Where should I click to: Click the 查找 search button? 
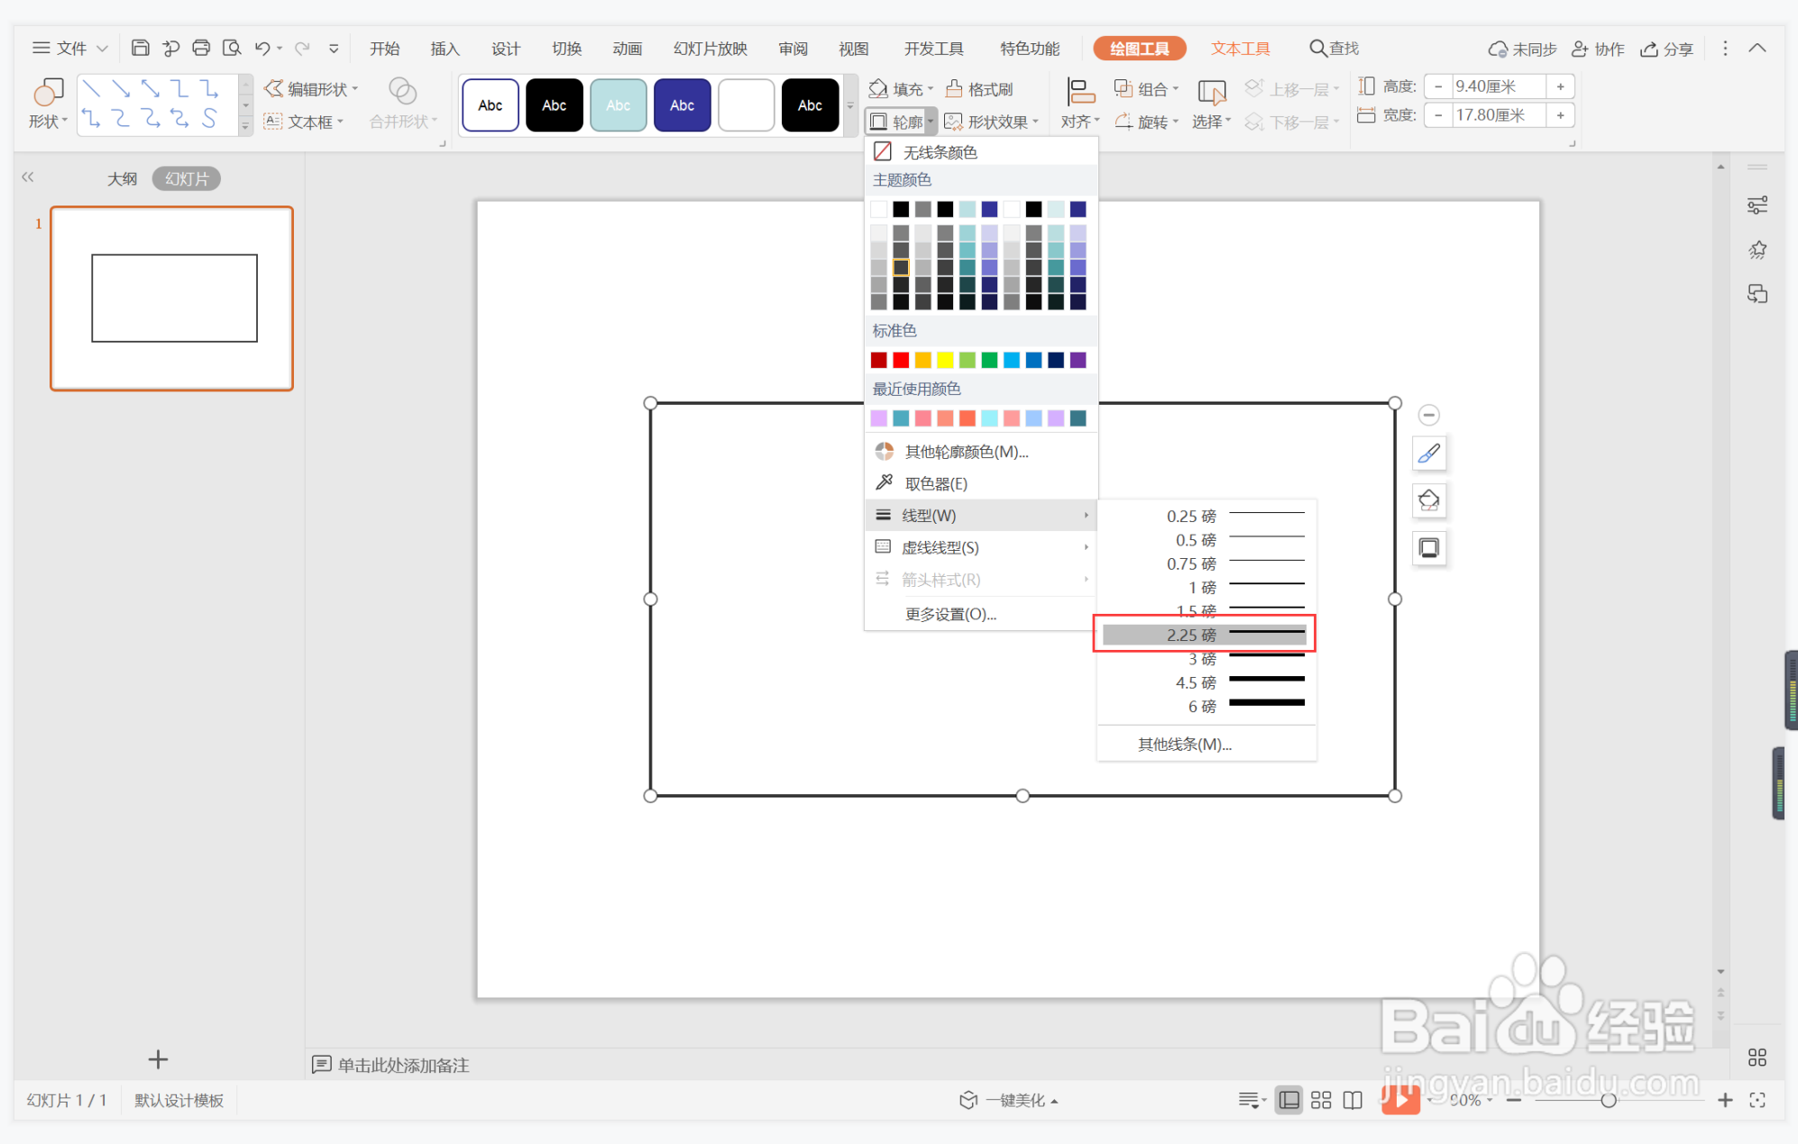pos(1334,48)
